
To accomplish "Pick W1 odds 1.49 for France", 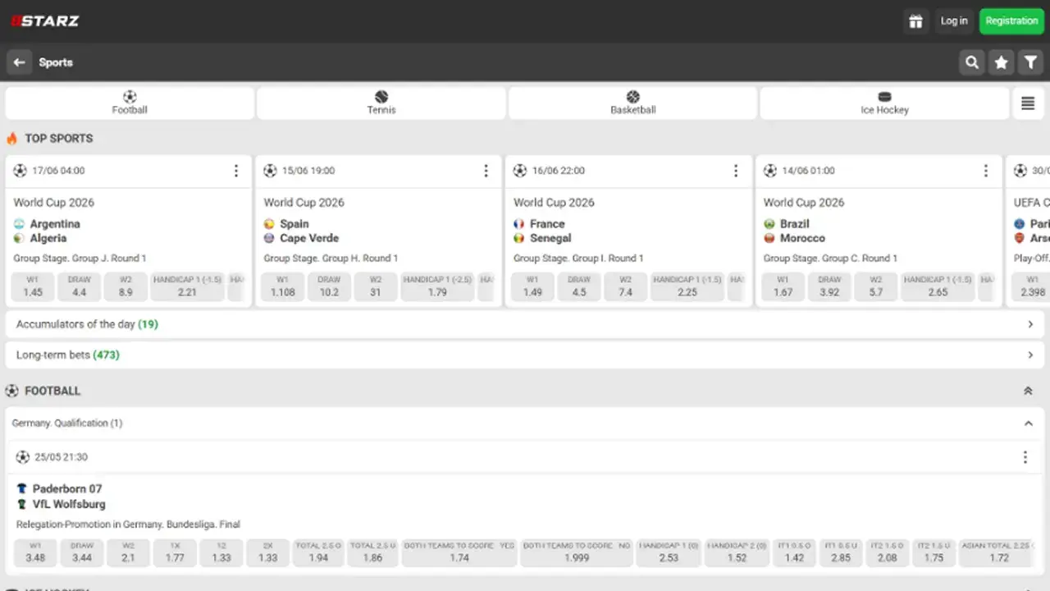I will point(532,286).
